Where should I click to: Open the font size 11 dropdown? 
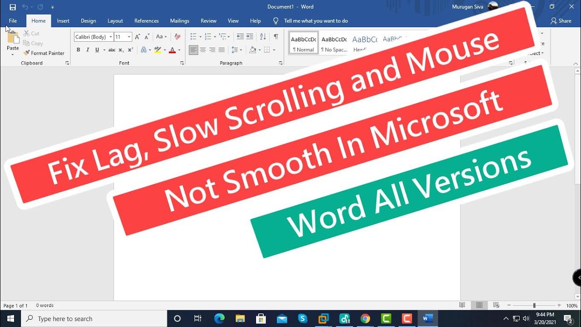[x=129, y=37]
